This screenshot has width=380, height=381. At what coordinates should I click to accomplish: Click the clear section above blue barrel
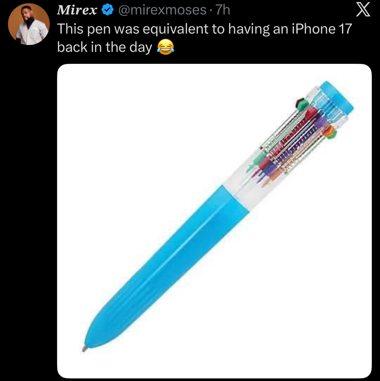(242, 183)
